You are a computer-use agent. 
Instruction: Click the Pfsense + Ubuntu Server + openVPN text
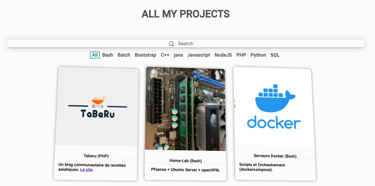pos(185,170)
